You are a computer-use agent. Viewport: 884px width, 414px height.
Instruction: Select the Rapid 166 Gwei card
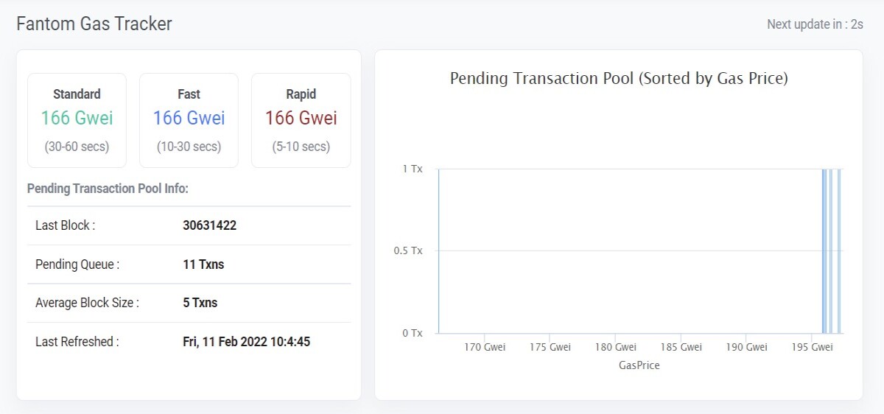(x=301, y=120)
